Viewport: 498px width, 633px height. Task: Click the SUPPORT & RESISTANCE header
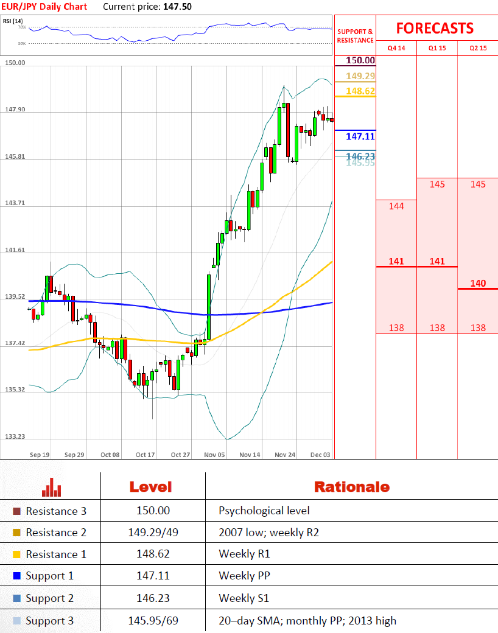coord(355,36)
